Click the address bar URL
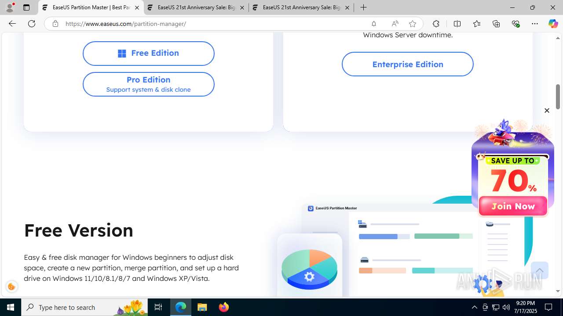The image size is (563, 316). tap(126, 24)
